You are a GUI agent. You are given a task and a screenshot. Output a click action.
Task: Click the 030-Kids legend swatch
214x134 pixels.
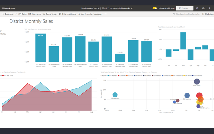tap(127, 76)
